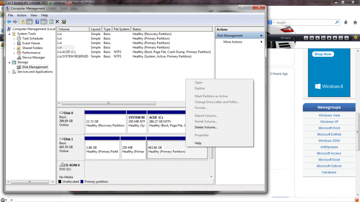360x202 pixels.
Task: Click the Properties settings toolbar icon next to Delete
Action: 64,22
